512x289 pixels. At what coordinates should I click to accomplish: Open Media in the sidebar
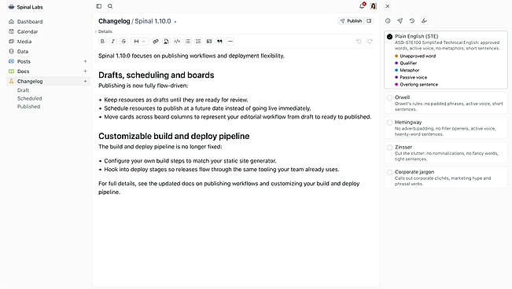pos(48,42)
